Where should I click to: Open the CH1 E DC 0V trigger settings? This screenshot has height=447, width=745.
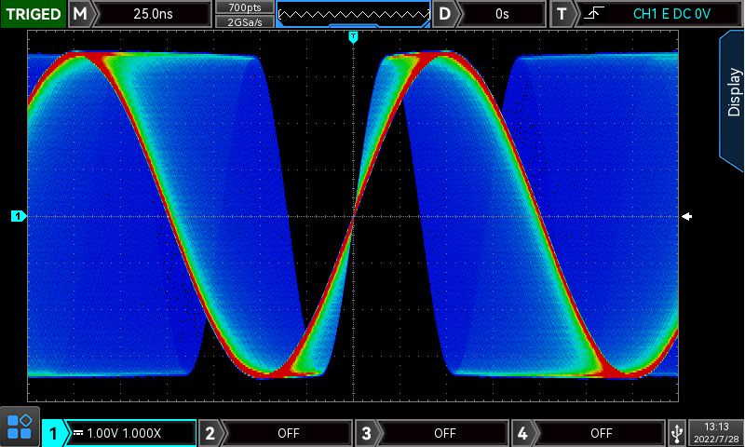(670, 14)
